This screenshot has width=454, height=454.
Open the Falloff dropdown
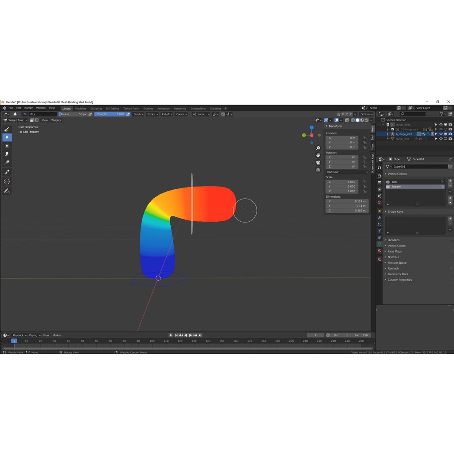click(x=167, y=114)
